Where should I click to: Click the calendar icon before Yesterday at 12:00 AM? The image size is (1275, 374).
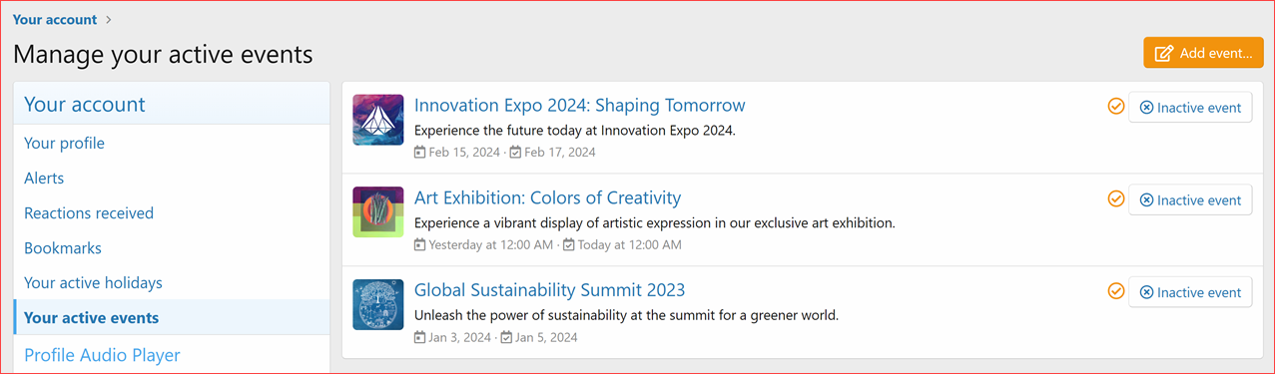point(420,244)
